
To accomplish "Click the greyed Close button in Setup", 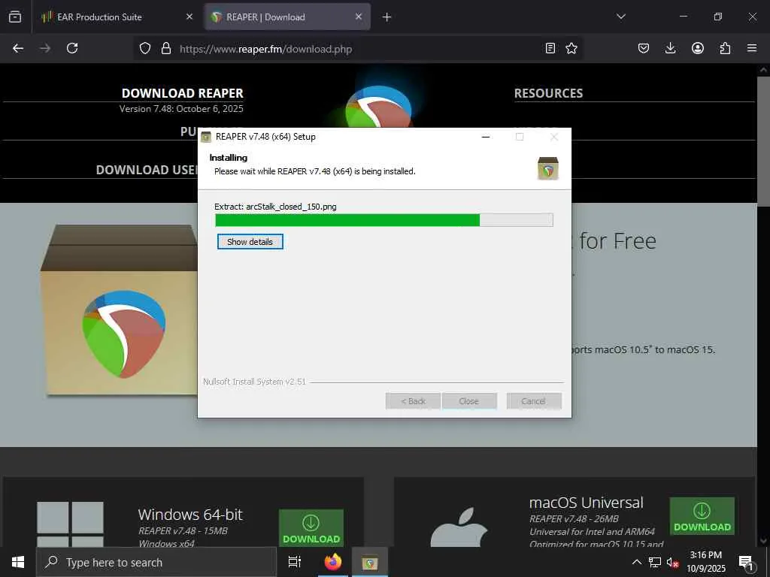I will [x=469, y=401].
